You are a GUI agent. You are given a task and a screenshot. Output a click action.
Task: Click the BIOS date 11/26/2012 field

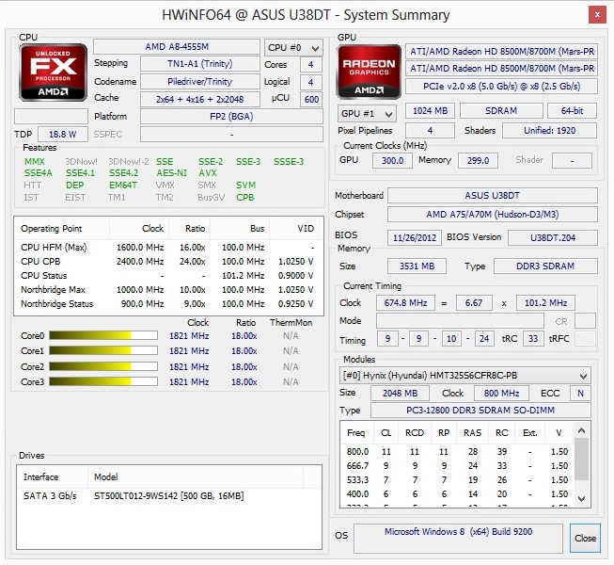click(x=415, y=237)
